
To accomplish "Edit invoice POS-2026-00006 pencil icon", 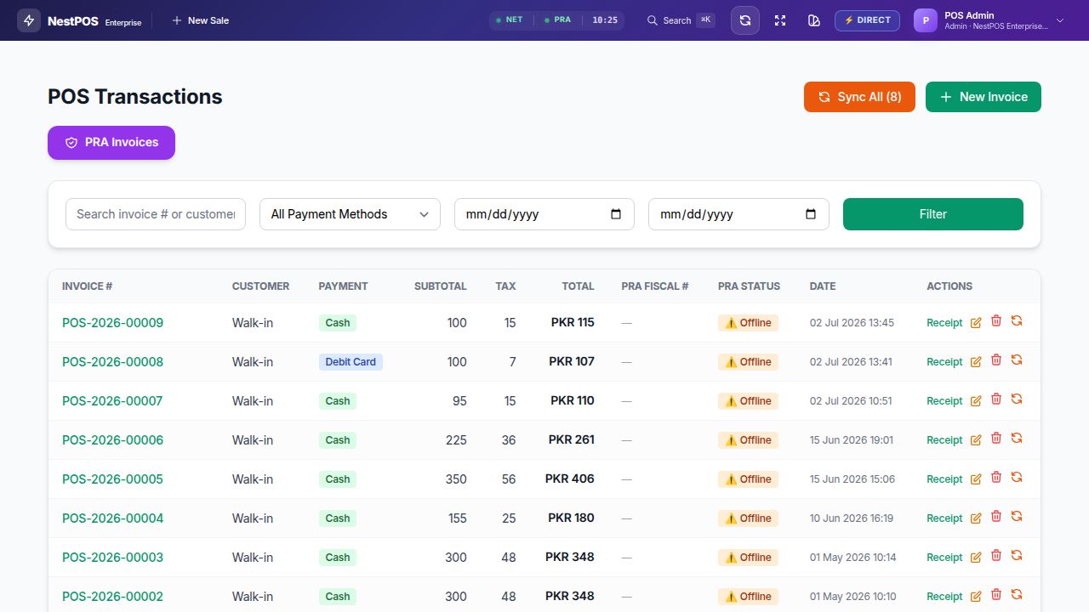I will [x=976, y=440].
